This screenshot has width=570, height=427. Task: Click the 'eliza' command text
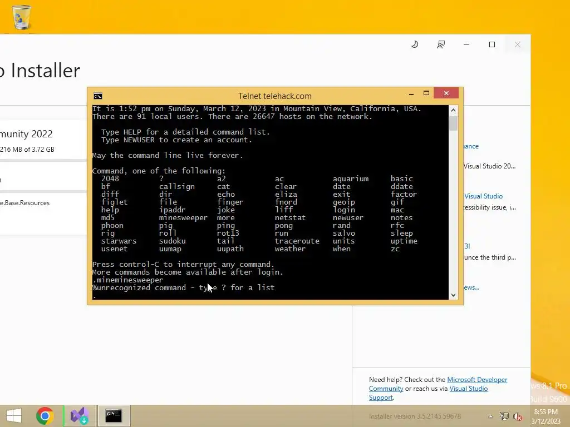coord(286,194)
